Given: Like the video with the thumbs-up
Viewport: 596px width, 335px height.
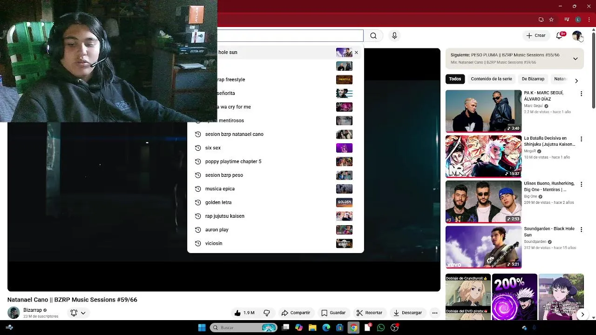Looking at the screenshot, I should tap(244, 313).
